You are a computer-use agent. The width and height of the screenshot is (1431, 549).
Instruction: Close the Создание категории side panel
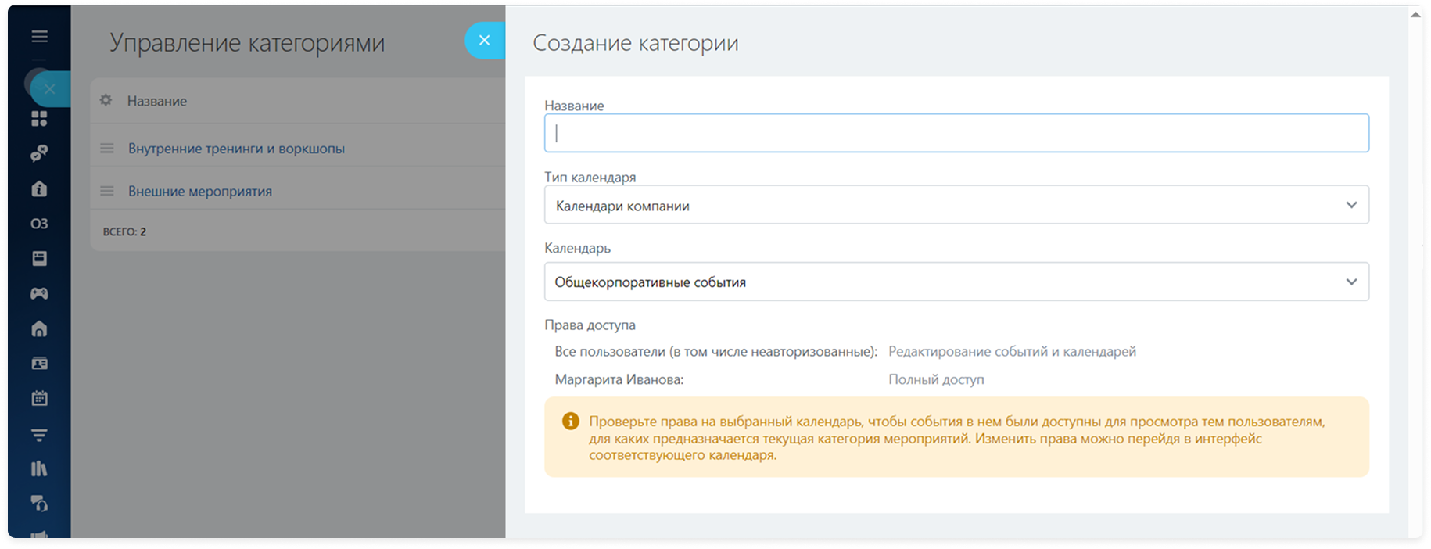pos(484,41)
